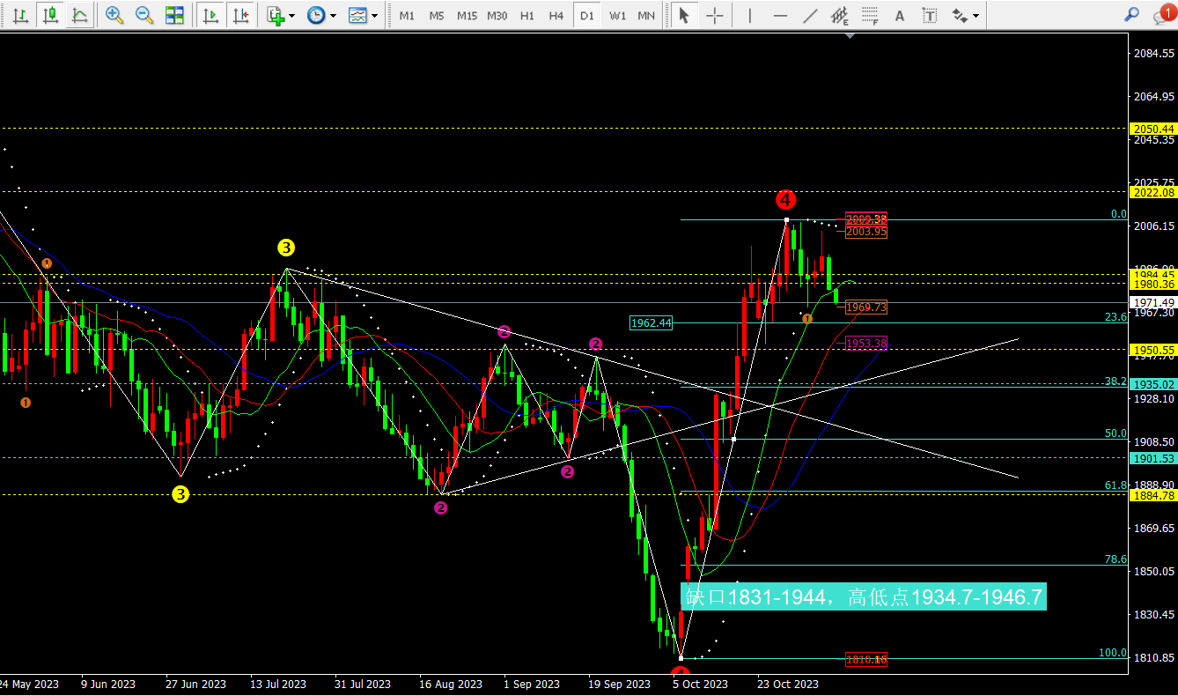The height and width of the screenshot is (696, 1178).
Task: Activate the crosshair tool
Action: point(715,15)
